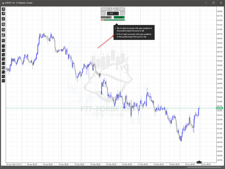The image size is (225, 169).
Task: Click the '02 Apr 2019, UTC+3' label
Action: click(x=14, y=164)
